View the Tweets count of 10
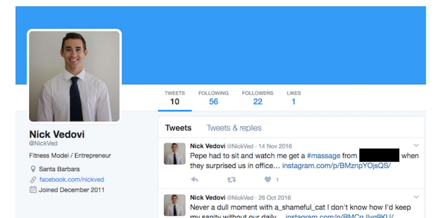441x218 pixels. (175, 98)
